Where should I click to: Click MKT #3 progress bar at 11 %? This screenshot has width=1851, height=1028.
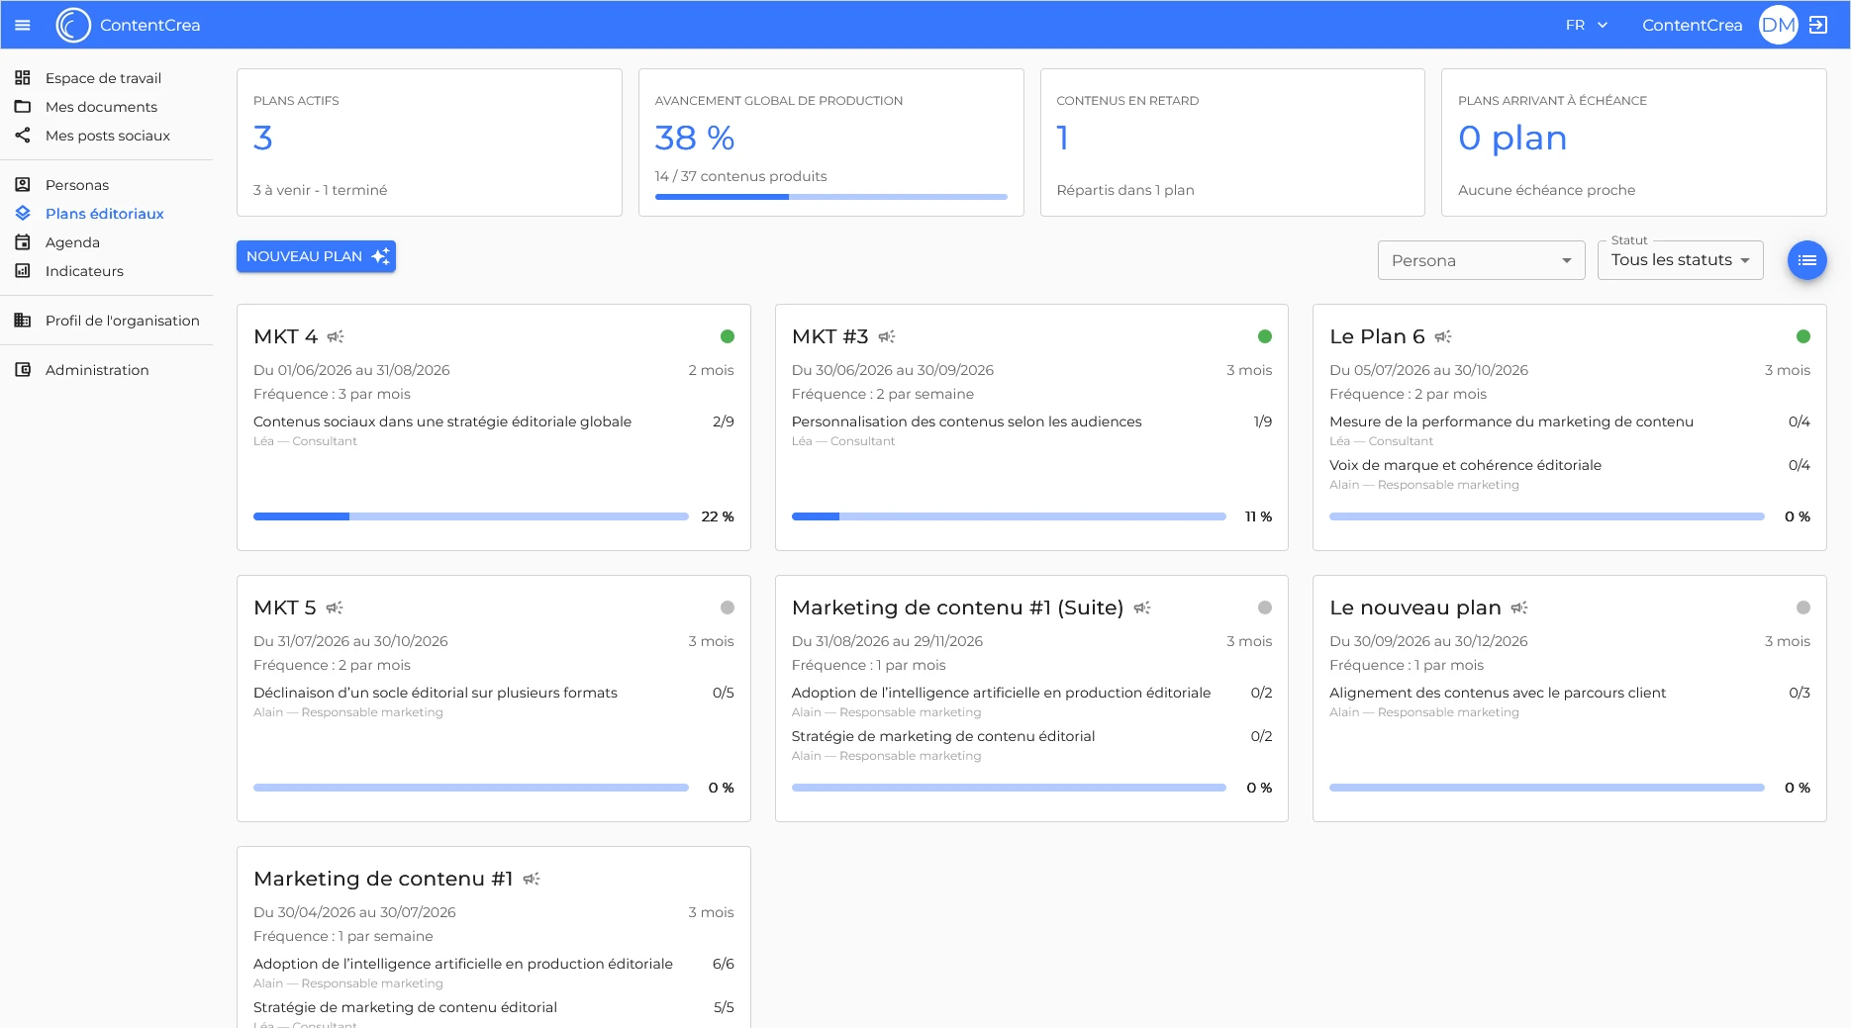click(1009, 516)
